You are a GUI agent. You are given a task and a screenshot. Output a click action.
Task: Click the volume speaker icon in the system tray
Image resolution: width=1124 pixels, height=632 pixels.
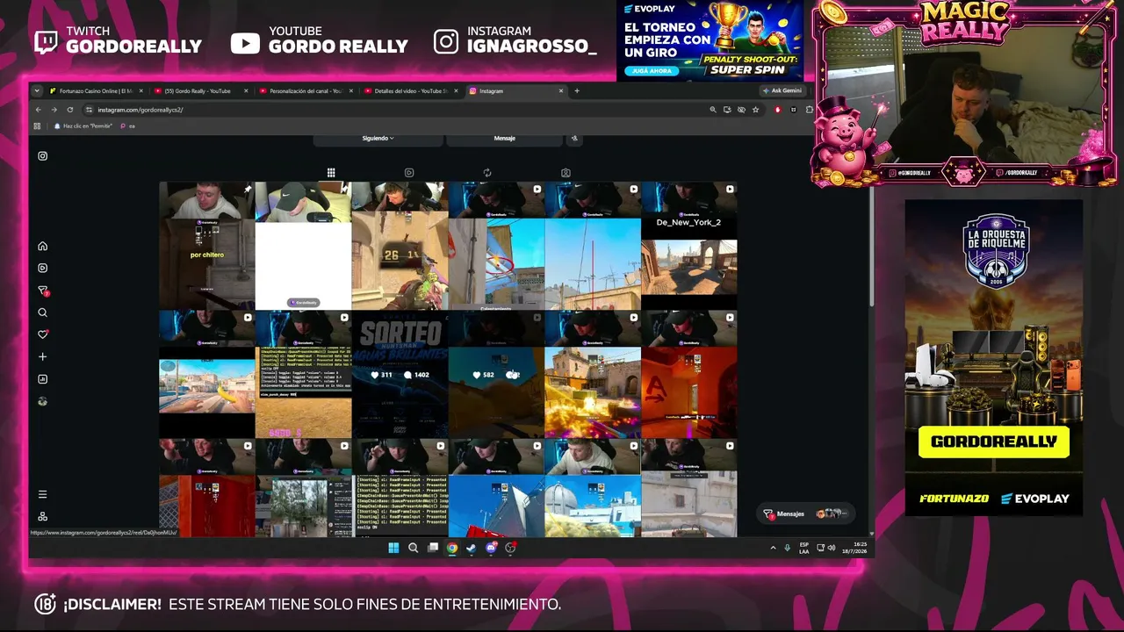tap(831, 548)
